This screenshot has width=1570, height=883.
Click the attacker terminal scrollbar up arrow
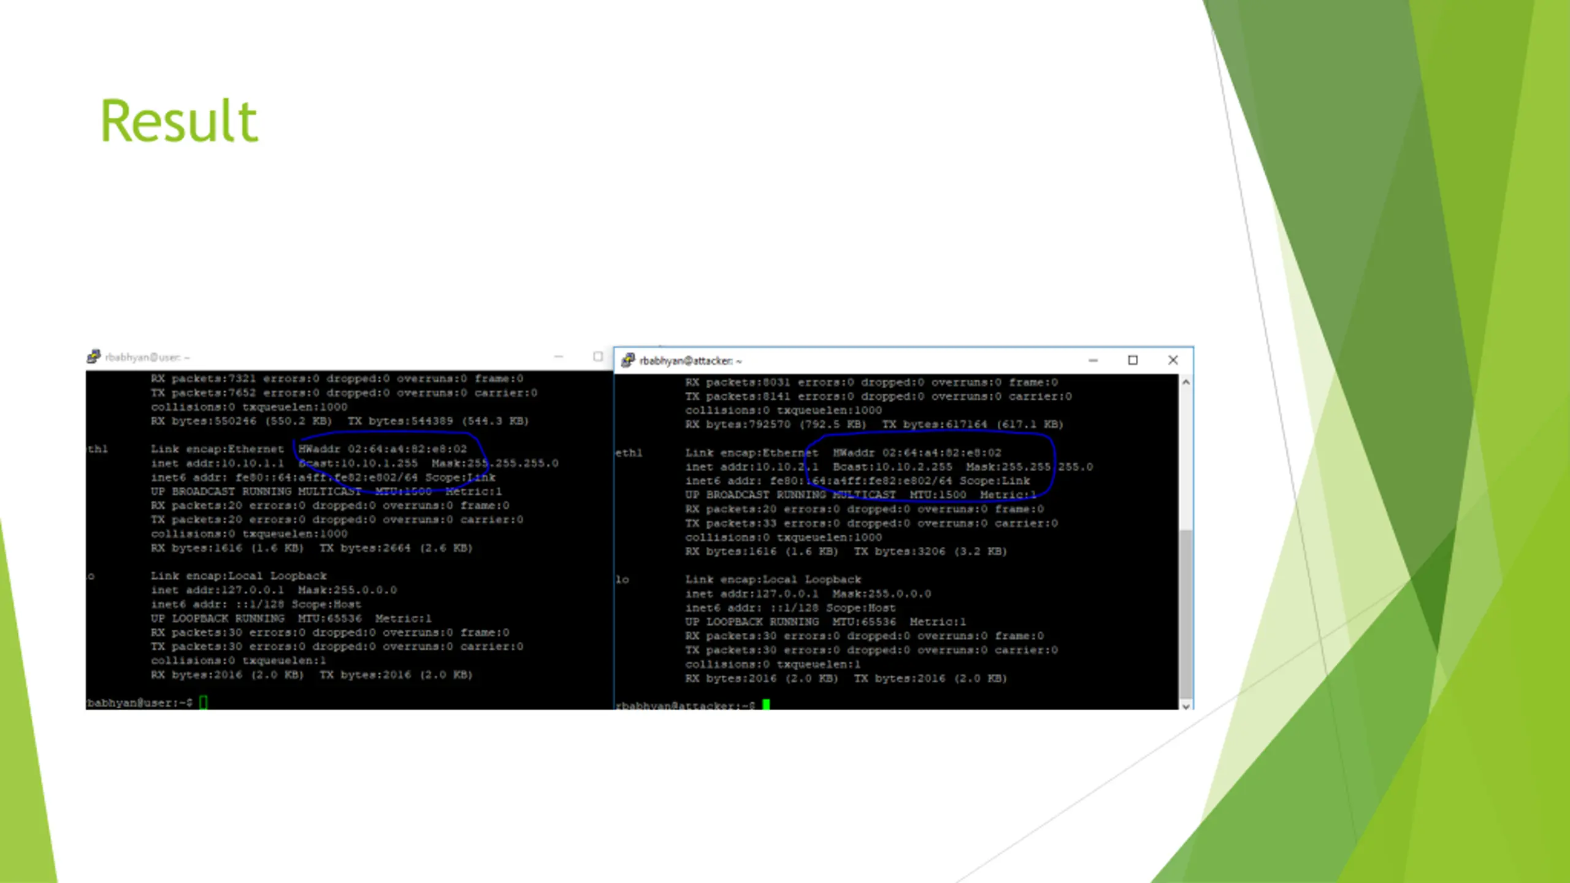[1186, 382]
